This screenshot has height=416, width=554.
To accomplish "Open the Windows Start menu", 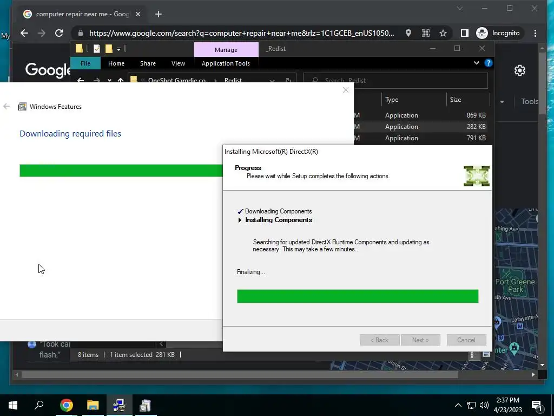I will click(13, 405).
